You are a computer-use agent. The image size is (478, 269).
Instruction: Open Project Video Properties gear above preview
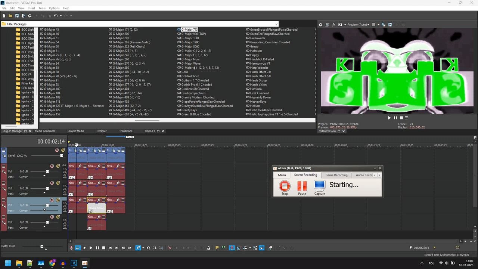point(320,25)
